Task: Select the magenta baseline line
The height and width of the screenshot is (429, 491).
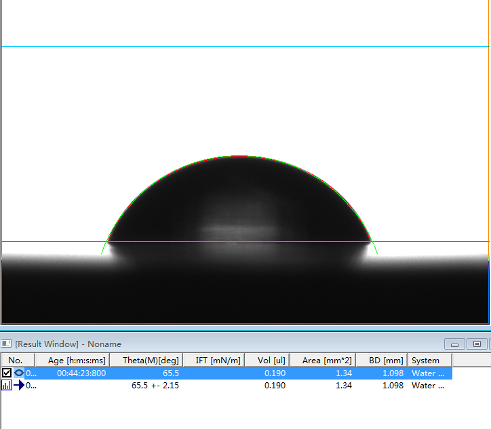Action: point(54,241)
